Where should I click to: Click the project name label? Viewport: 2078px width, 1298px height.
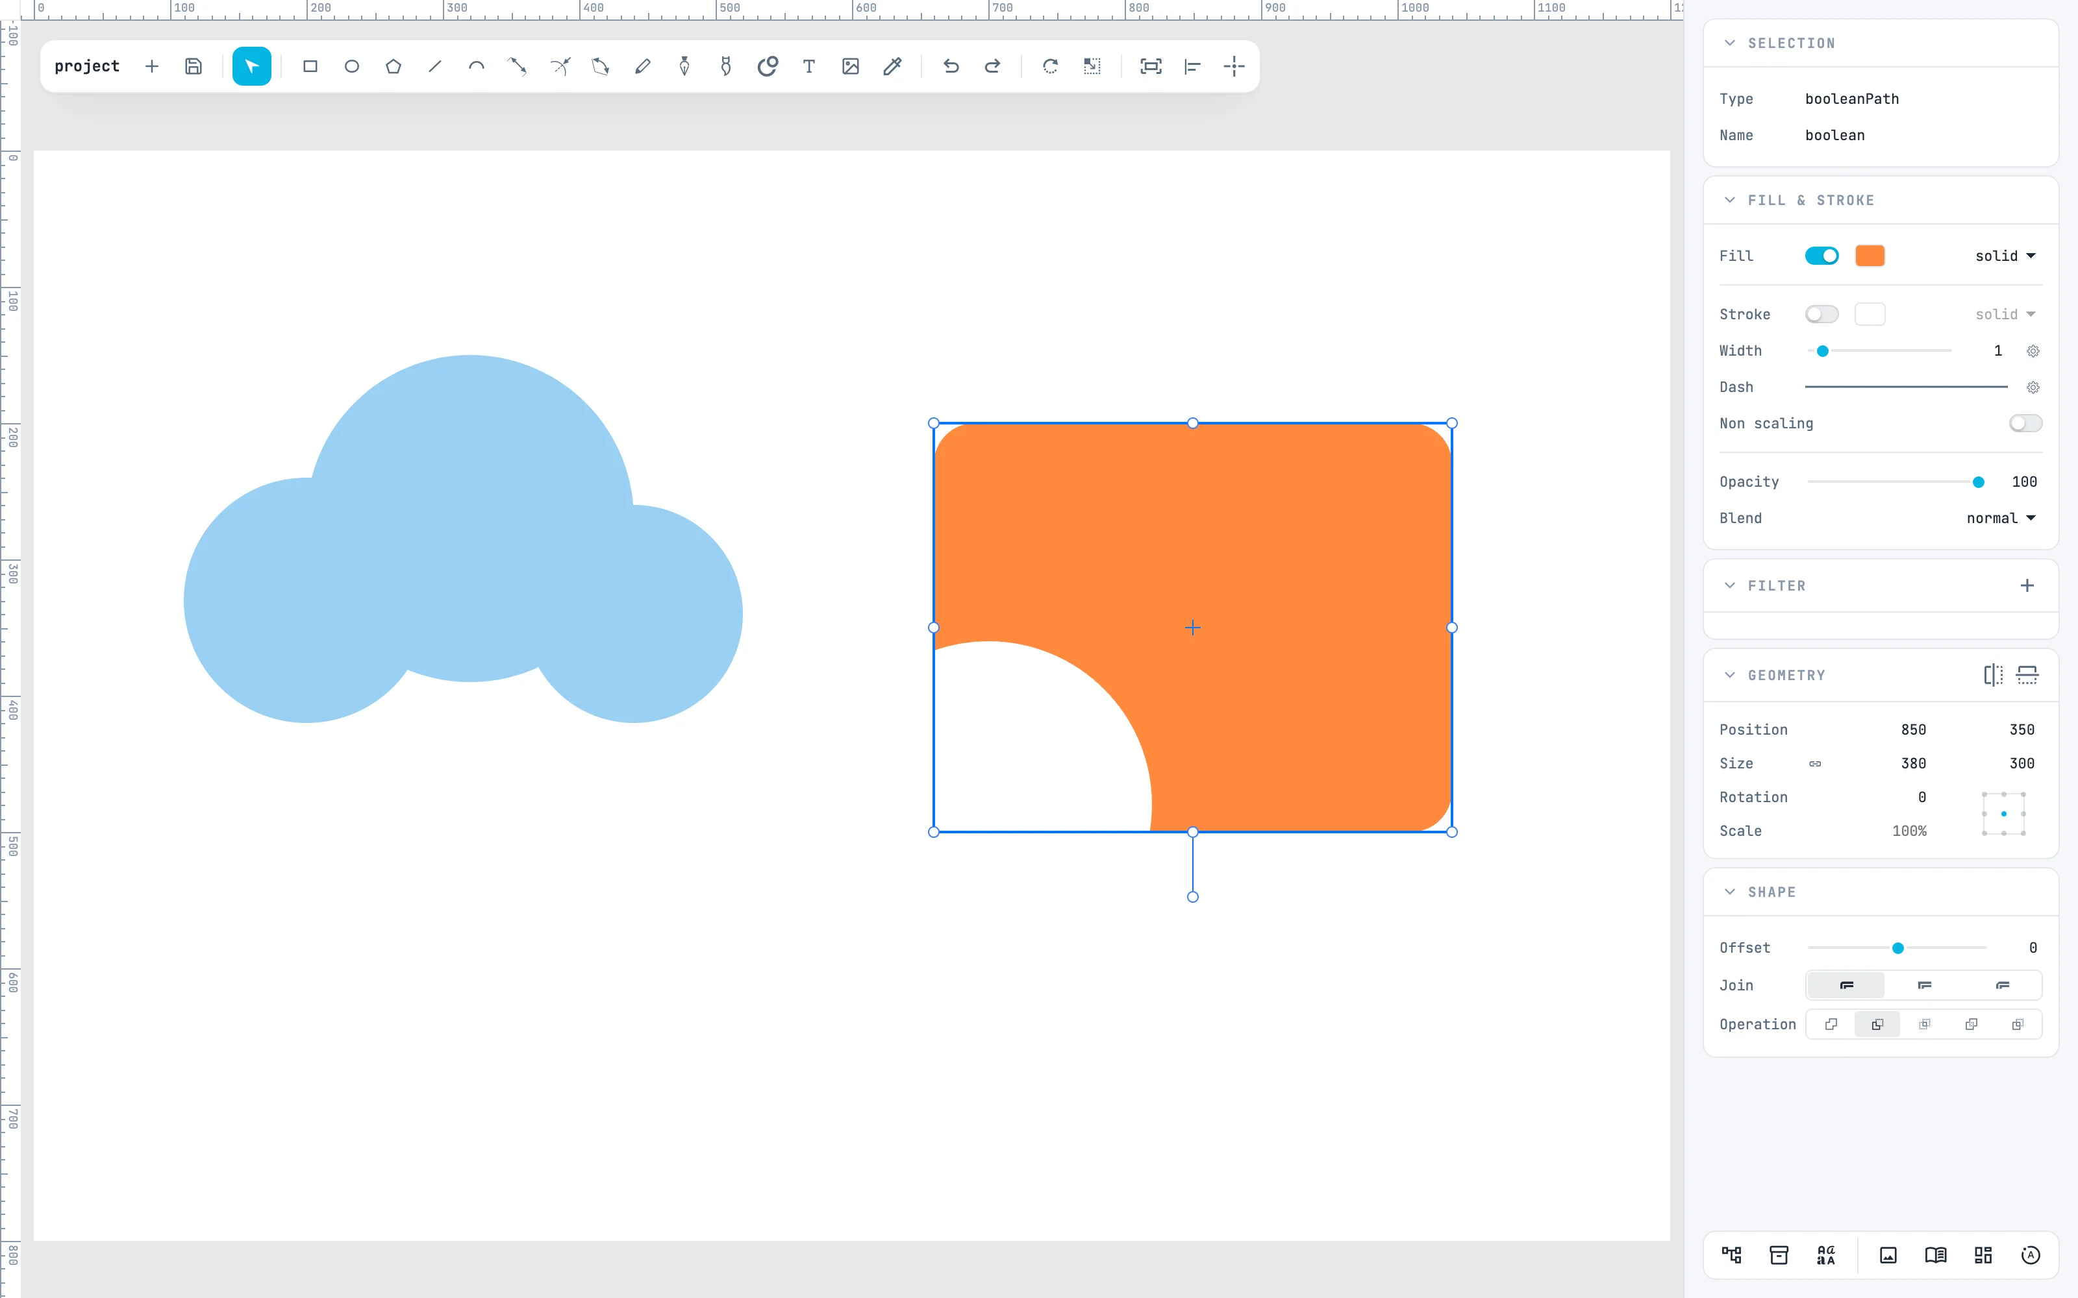87,66
